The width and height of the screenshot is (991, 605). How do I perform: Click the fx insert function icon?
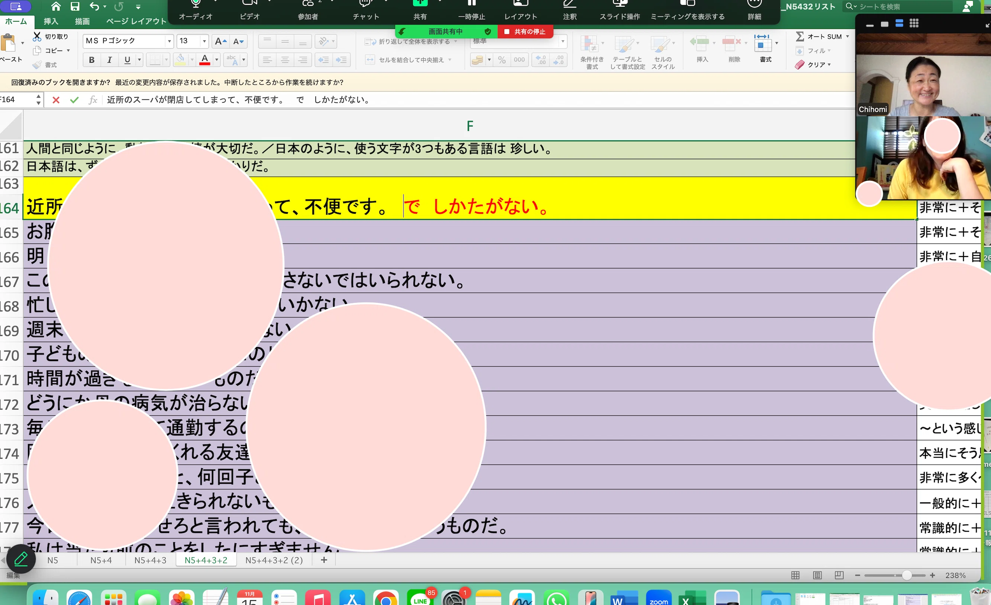(93, 100)
